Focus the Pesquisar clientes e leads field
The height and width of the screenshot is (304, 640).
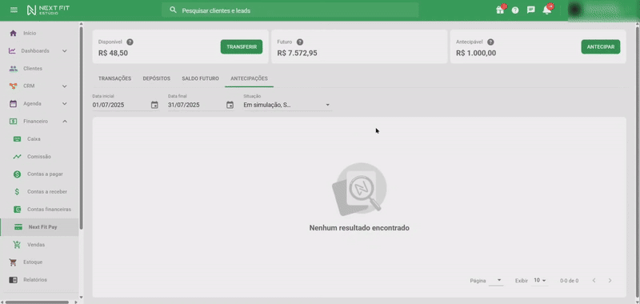[290, 10]
